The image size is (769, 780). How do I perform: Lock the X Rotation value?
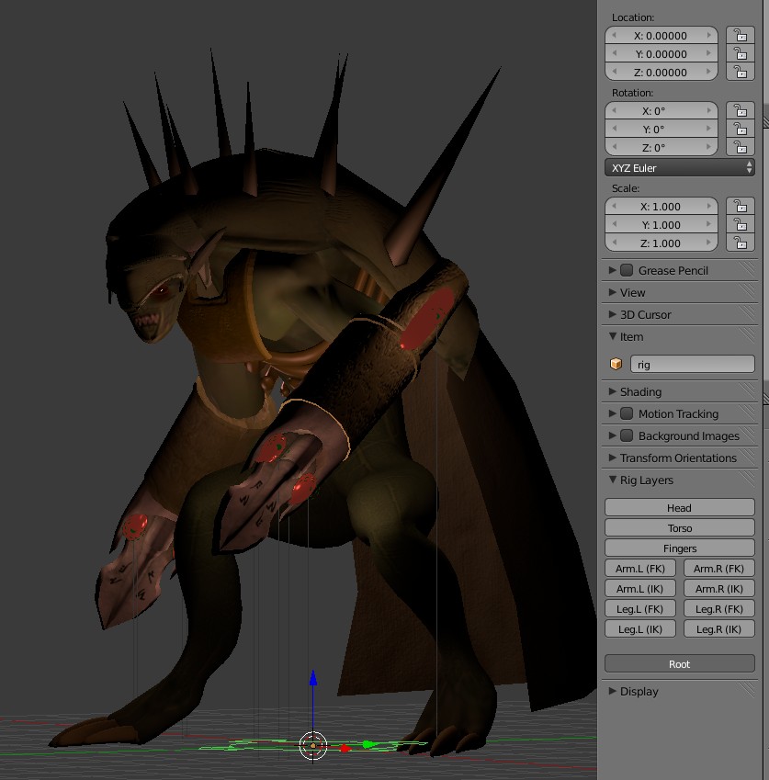tap(741, 110)
